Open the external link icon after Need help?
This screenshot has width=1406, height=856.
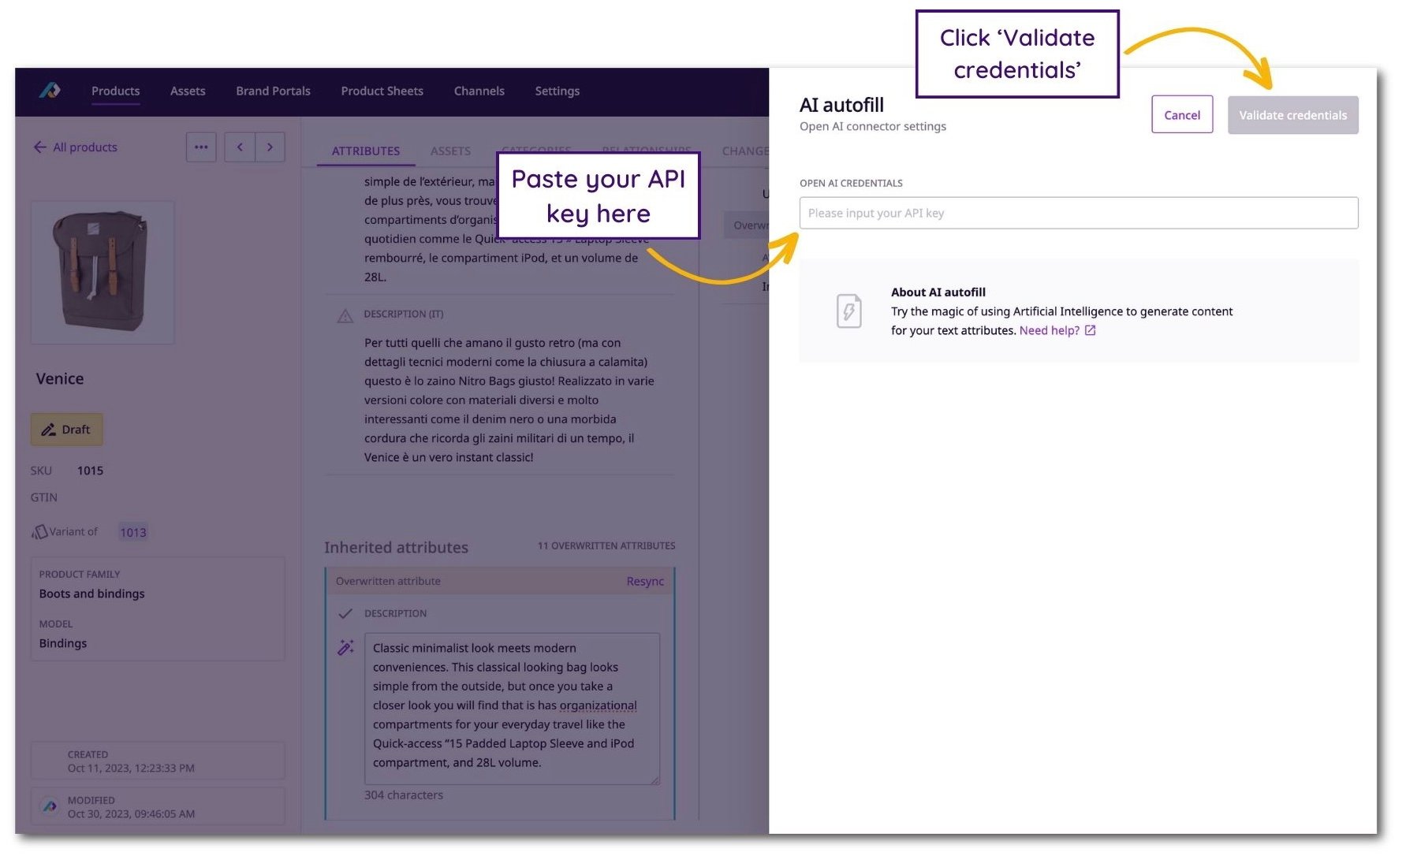pos(1089,330)
